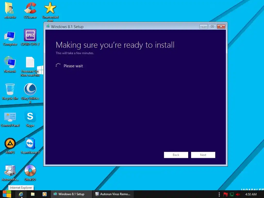Click the 'Please wait' status text

[73, 66]
